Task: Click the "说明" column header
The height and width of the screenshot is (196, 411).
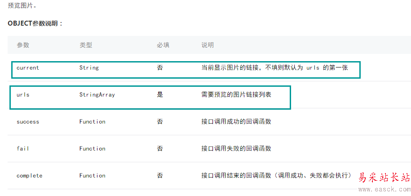Action: coord(208,45)
